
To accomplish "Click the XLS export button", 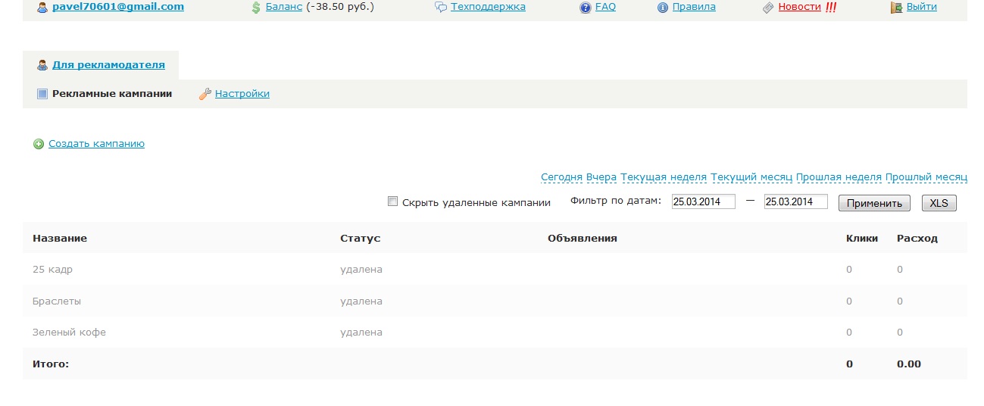I will (939, 203).
